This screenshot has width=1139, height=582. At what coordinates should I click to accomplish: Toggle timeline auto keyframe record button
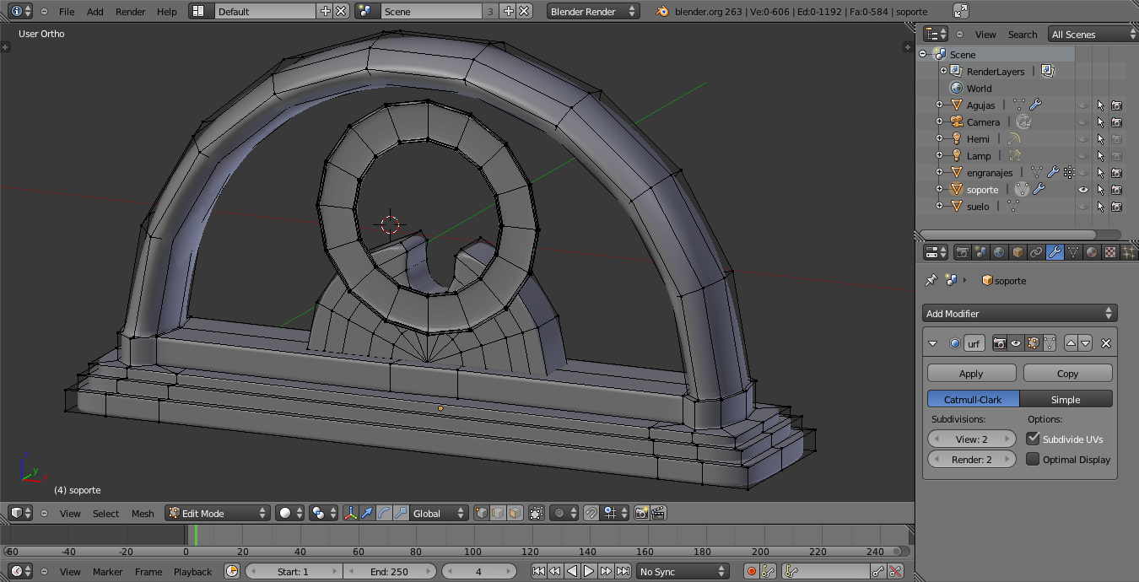[x=751, y=571]
